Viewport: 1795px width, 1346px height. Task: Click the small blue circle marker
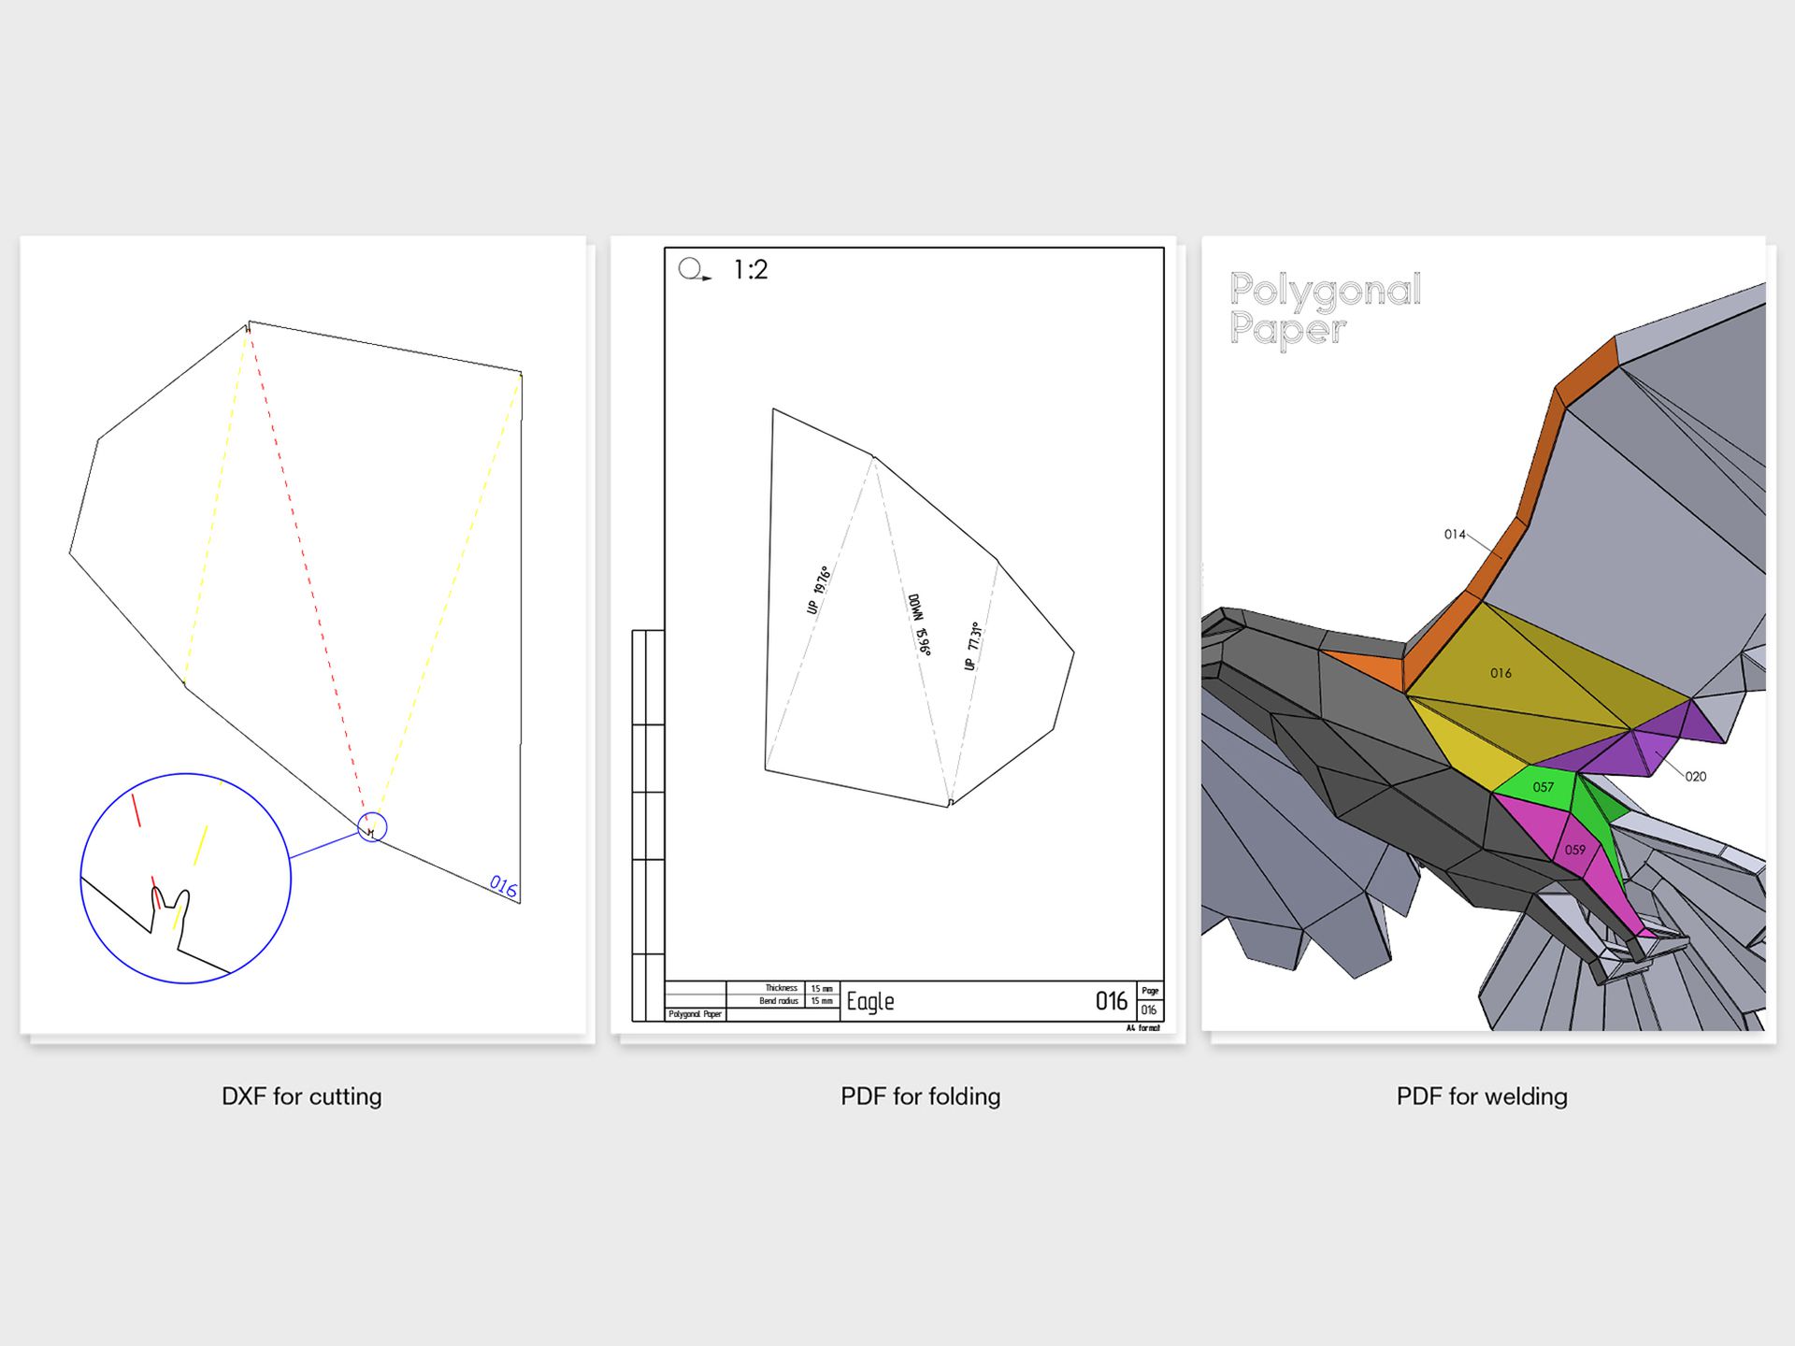point(372,827)
